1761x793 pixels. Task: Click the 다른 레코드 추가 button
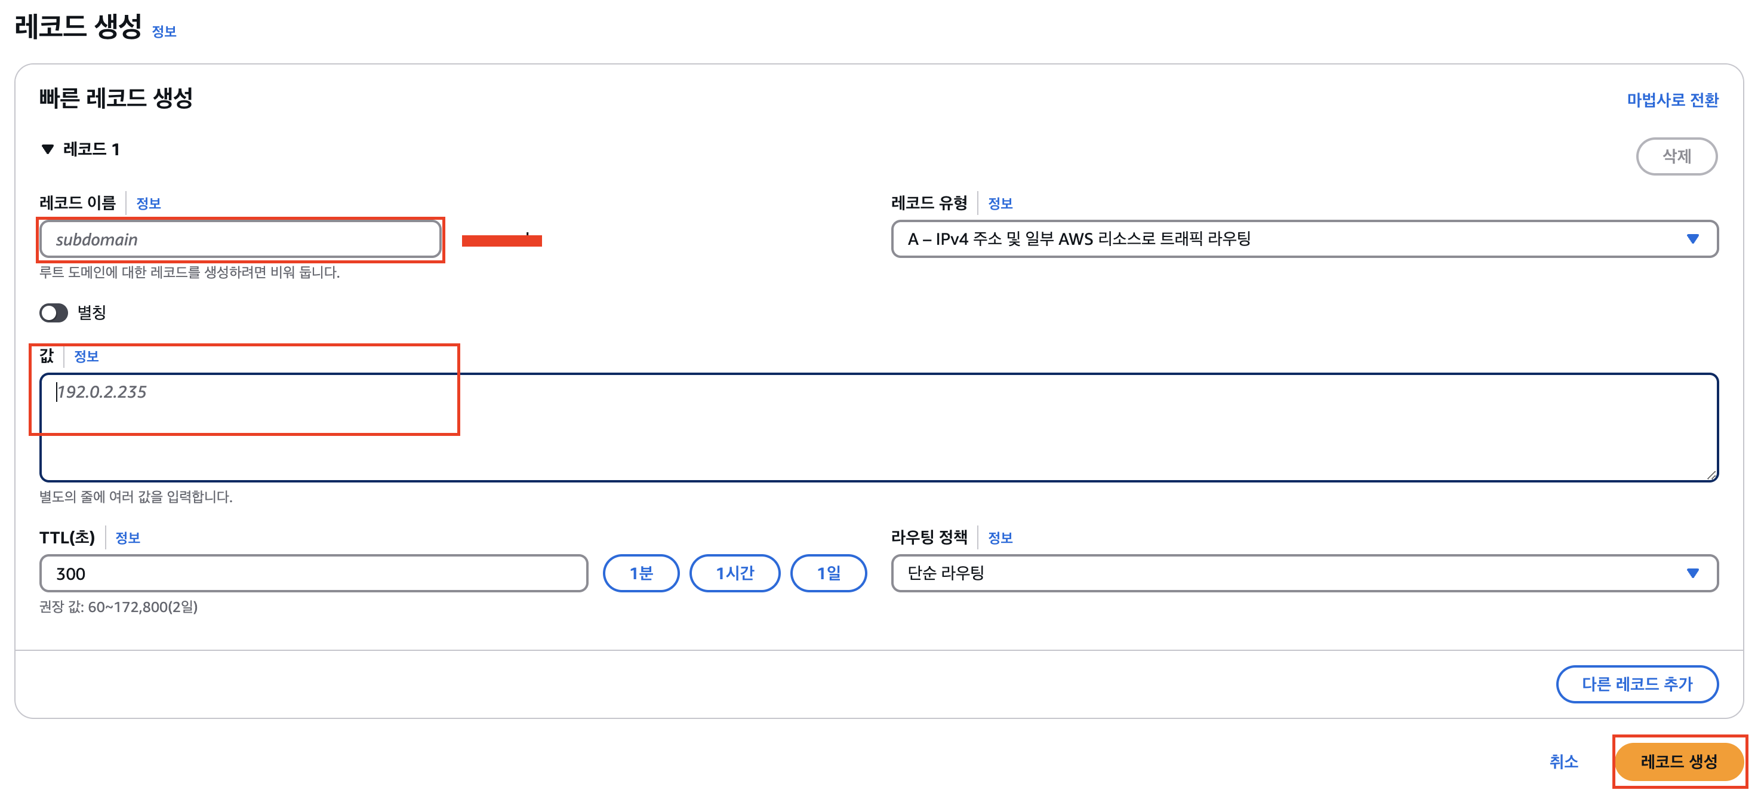[1637, 684]
